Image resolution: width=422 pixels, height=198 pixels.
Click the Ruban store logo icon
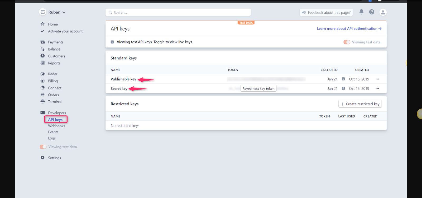coord(42,12)
